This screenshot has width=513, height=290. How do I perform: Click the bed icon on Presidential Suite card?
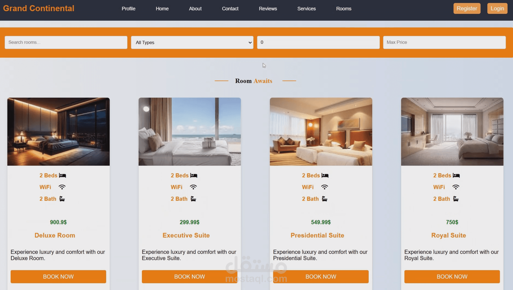[325, 175]
